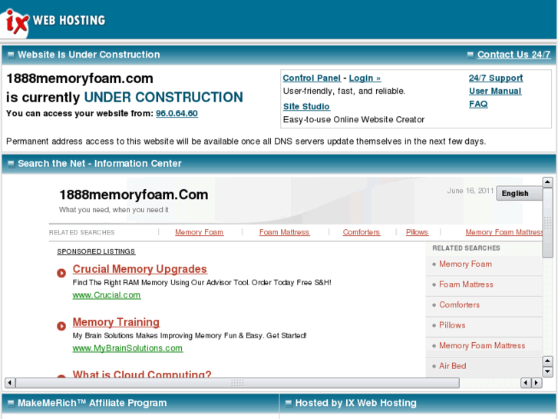This screenshot has width=558, height=419.
Task: Open the What is Cloud Computing? listing
Action: tap(142, 374)
